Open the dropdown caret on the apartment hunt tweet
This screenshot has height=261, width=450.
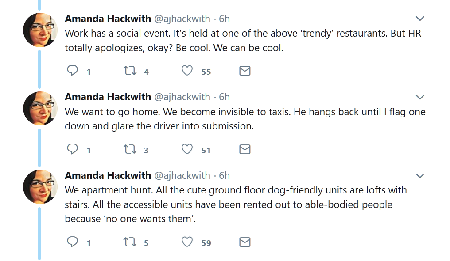(x=420, y=176)
